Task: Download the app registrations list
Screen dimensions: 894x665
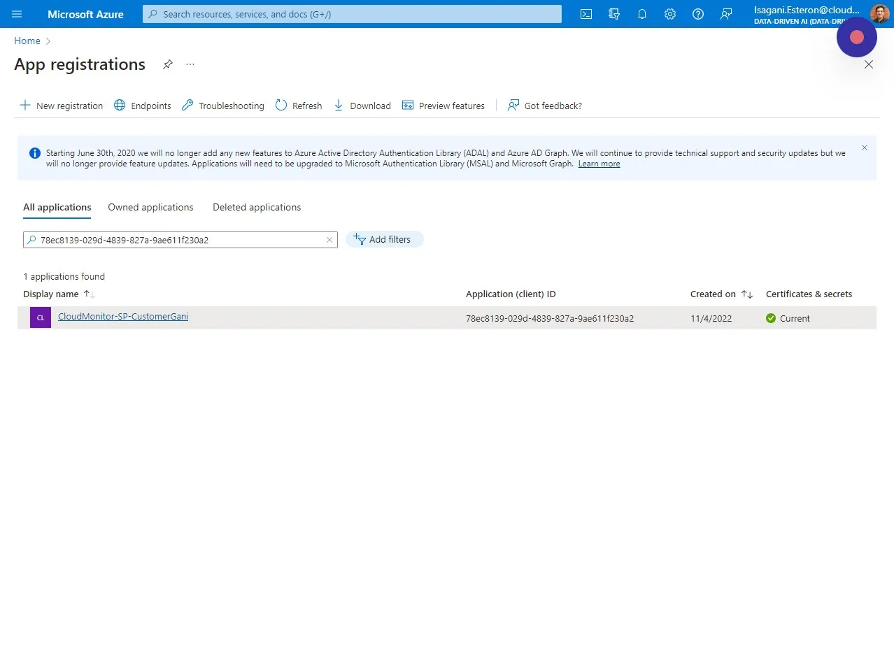Action: [362, 106]
